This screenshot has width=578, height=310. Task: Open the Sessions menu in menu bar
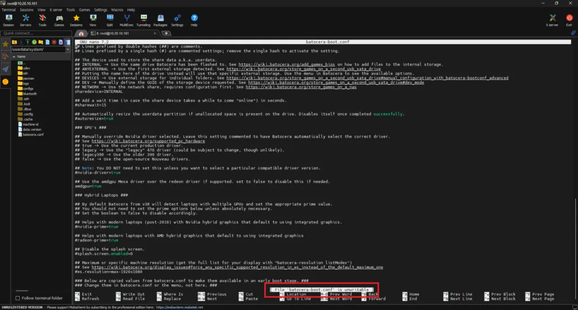tap(26, 10)
